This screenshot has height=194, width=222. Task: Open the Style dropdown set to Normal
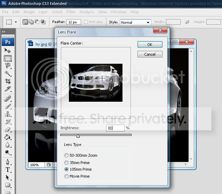tap(135, 22)
